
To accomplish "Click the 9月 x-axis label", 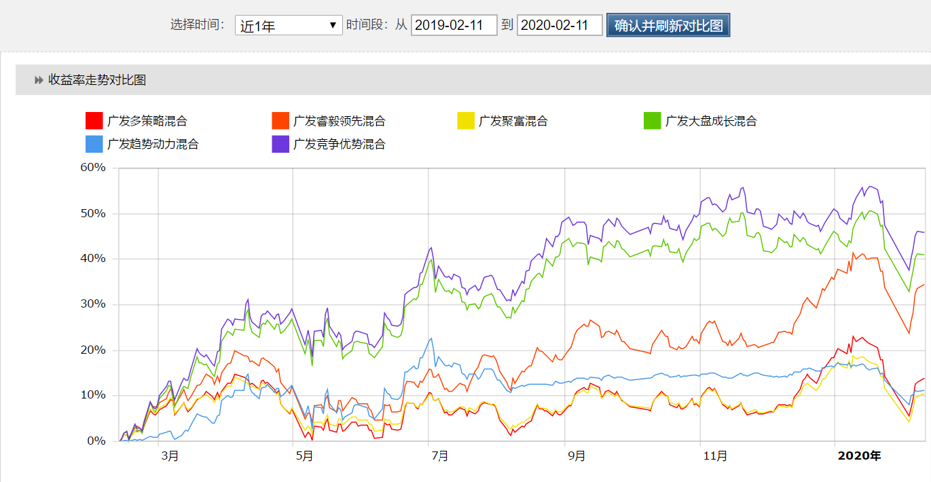I will [x=577, y=456].
